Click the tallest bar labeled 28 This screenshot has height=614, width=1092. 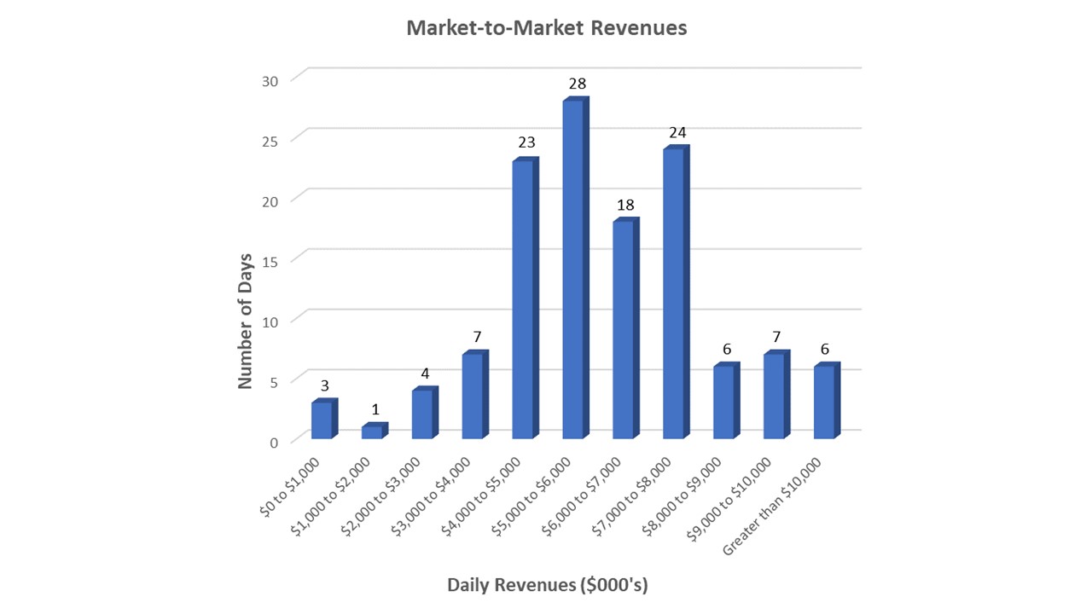click(x=572, y=269)
